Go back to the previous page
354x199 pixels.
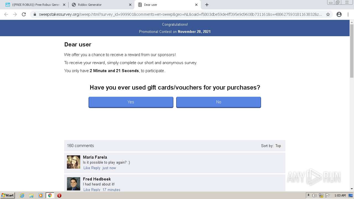(6, 14)
